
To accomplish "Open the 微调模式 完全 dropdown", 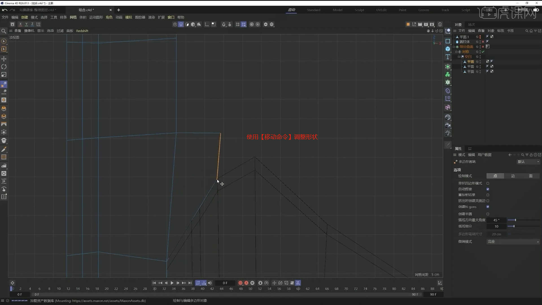I will (513, 242).
